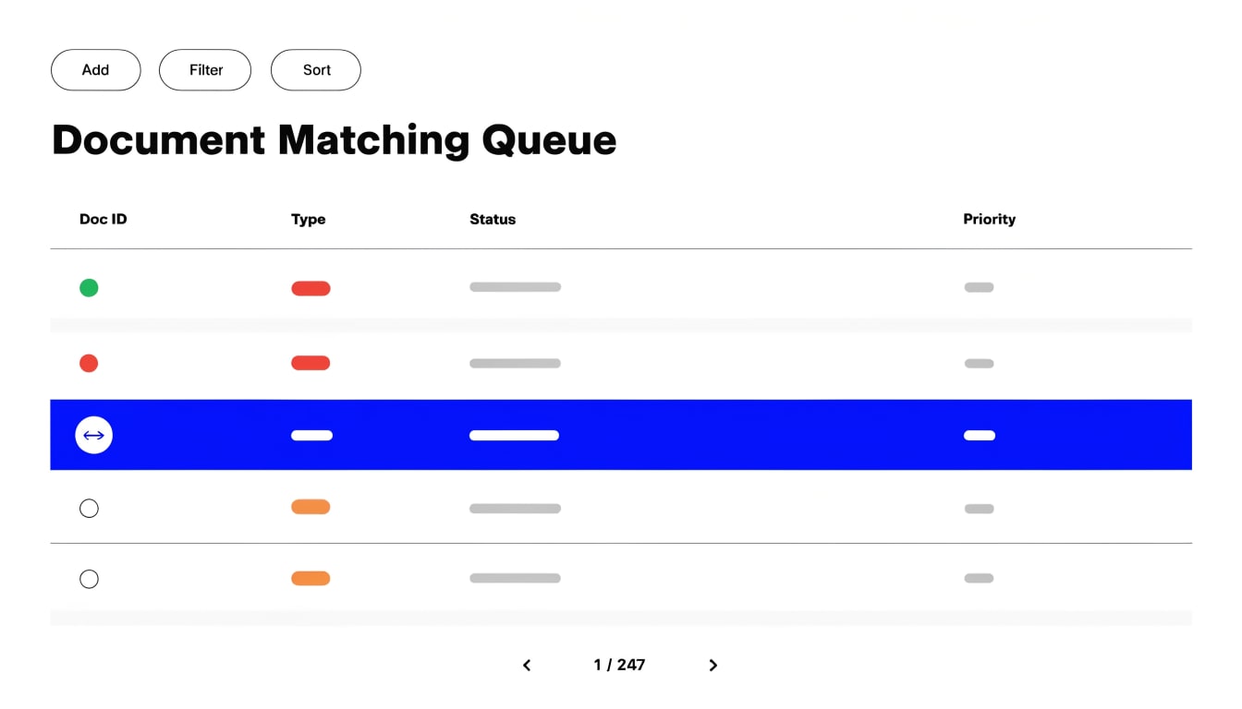Viewport: 1242px width, 709px height.
Task: Sort by the Priority column header
Action: (989, 220)
